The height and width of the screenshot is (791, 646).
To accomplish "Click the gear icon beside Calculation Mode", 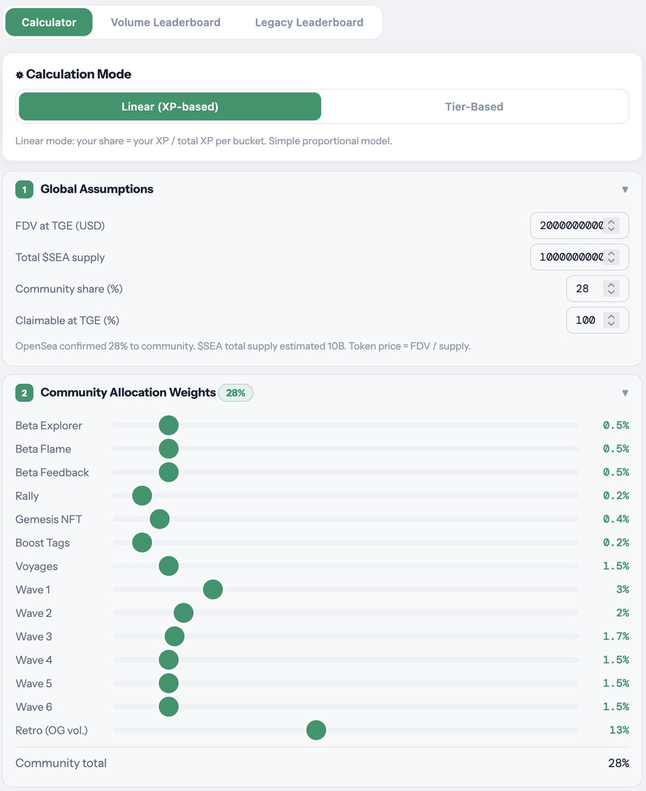I will coord(20,75).
